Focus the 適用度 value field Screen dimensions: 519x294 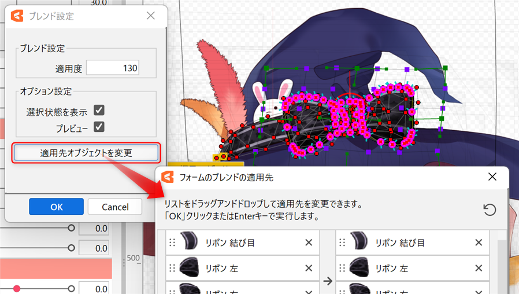pyautogui.click(x=113, y=68)
